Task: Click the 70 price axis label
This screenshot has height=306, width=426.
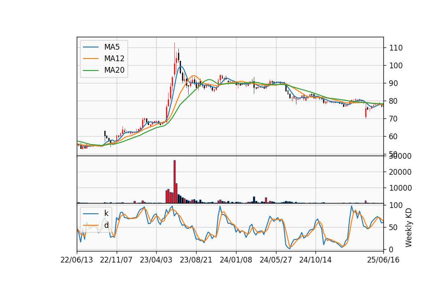Action: [394, 119]
